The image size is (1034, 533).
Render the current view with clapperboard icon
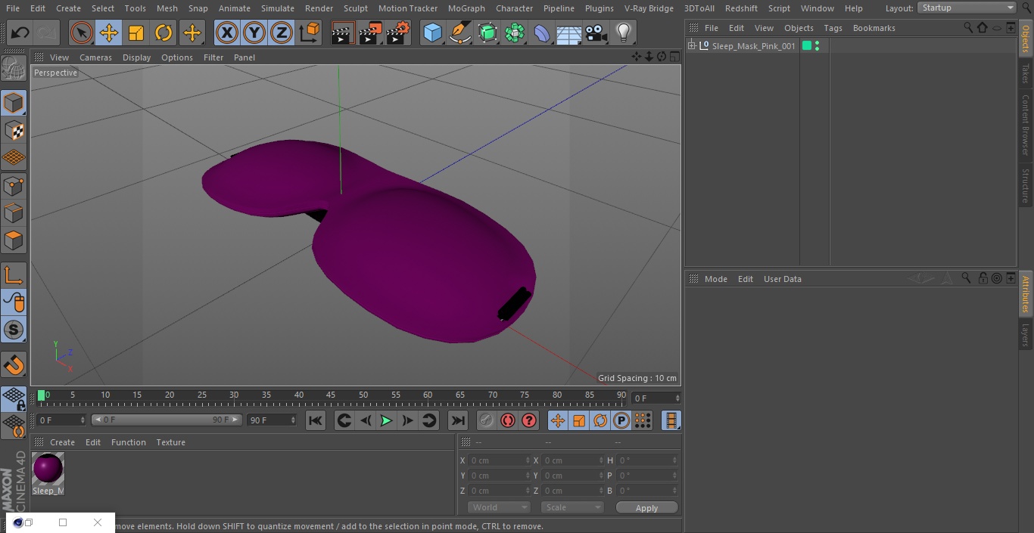coord(343,33)
